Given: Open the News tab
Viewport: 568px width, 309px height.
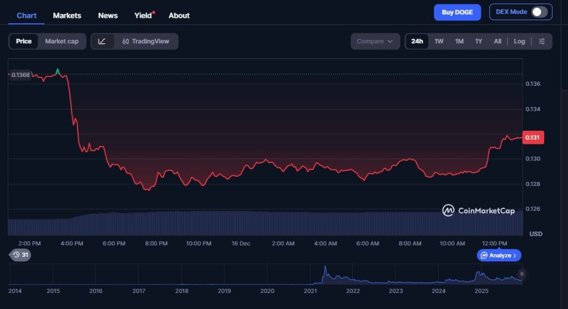Looking at the screenshot, I should pyautogui.click(x=108, y=16).
